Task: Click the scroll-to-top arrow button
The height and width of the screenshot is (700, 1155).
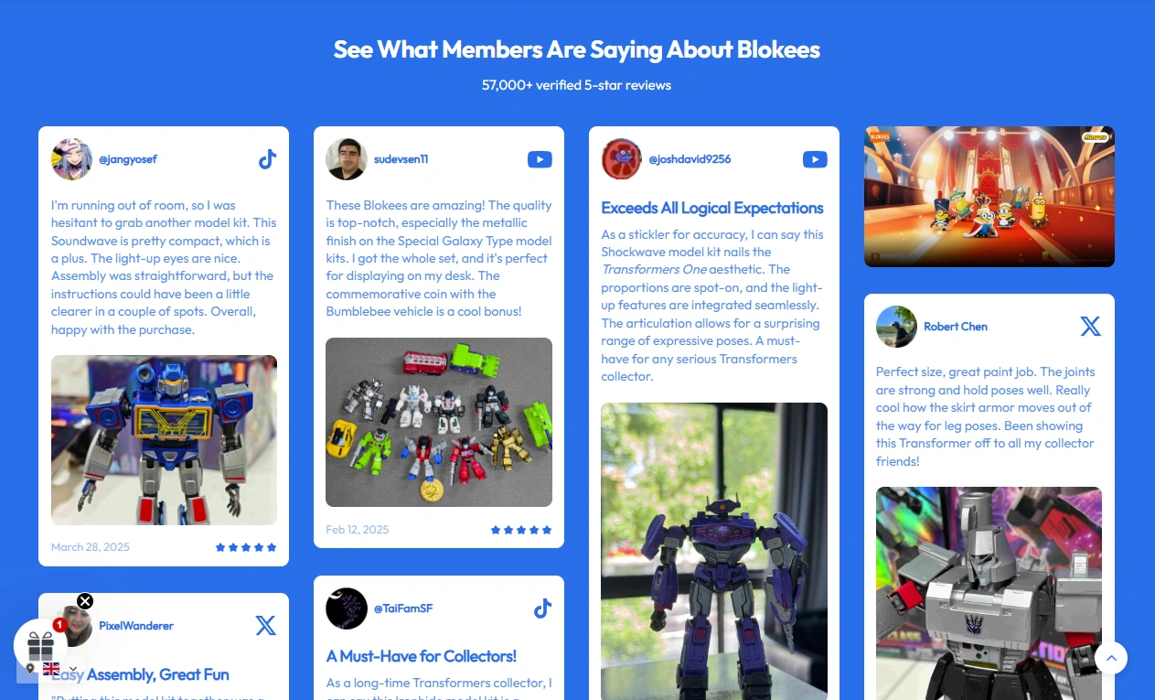Action: coord(1111,657)
